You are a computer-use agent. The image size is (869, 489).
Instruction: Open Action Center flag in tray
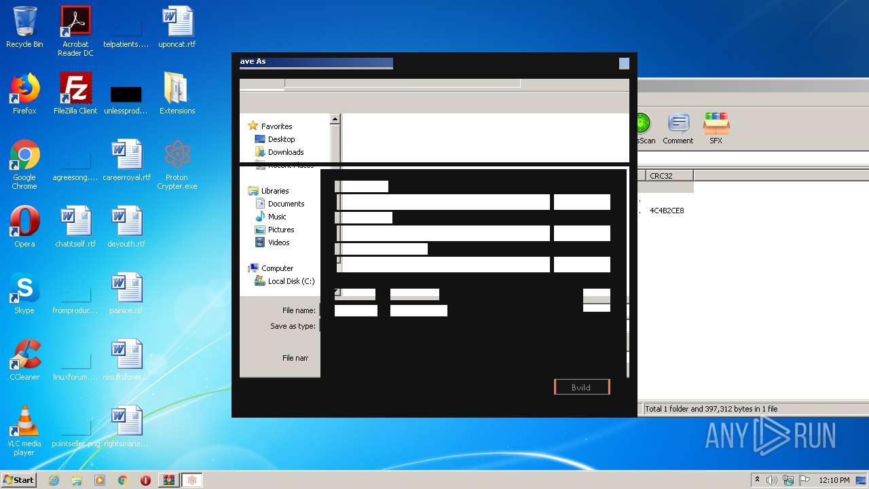click(x=804, y=480)
